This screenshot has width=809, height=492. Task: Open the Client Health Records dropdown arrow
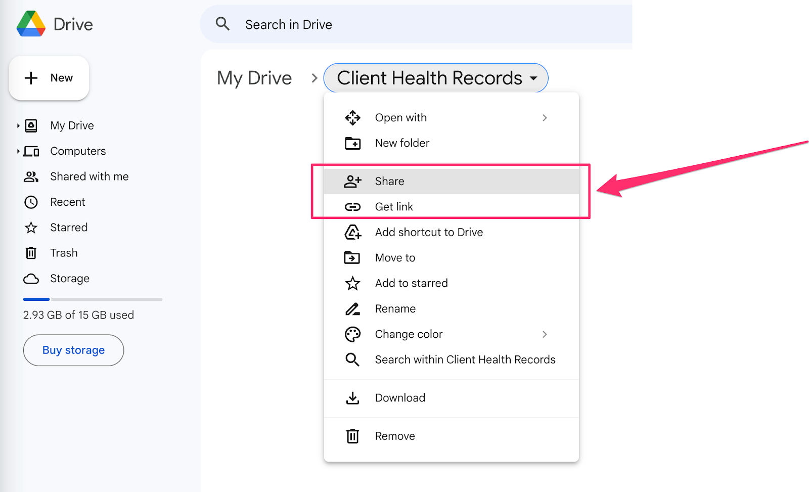click(534, 78)
